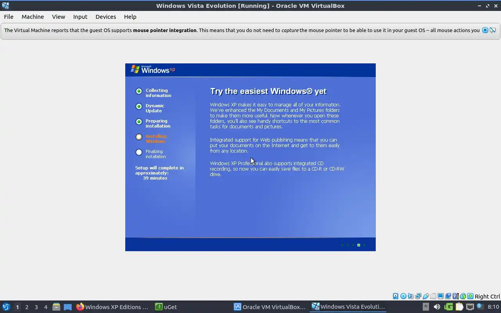Switch to workspace 3
501x313 pixels.
36,307
